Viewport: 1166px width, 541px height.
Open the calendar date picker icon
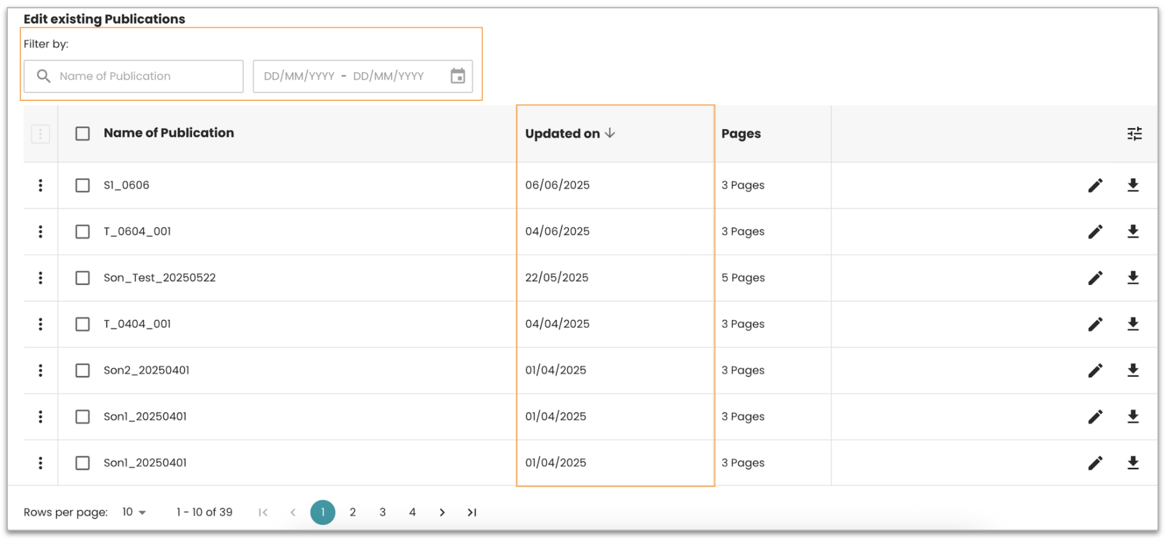click(457, 76)
